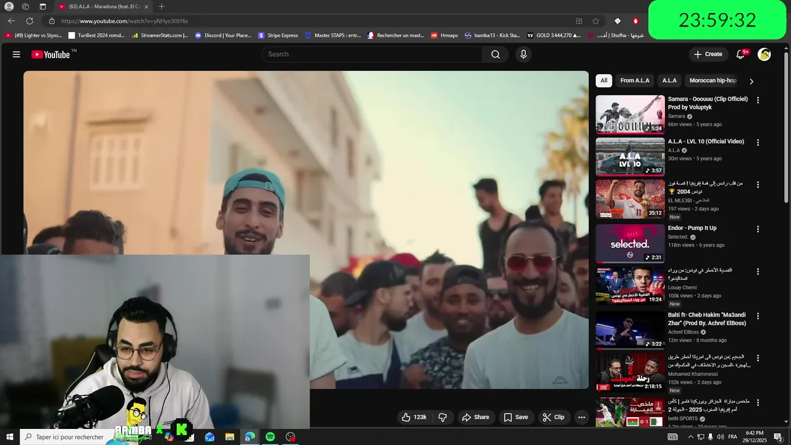Viewport: 791px width, 445px height.
Task: Open the 35:12 EL MLE3BI thumbnail
Action: pyautogui.click(x=630, y=199)
